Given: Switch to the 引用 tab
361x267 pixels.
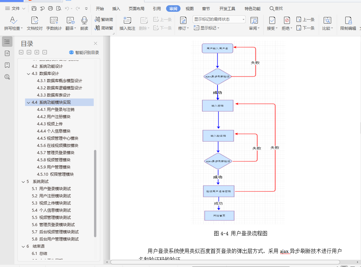Looking at the screenshot, I should pos(157,9).
